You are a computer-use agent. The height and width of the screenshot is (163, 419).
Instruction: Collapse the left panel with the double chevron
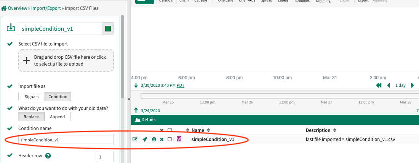coord(129,99)
